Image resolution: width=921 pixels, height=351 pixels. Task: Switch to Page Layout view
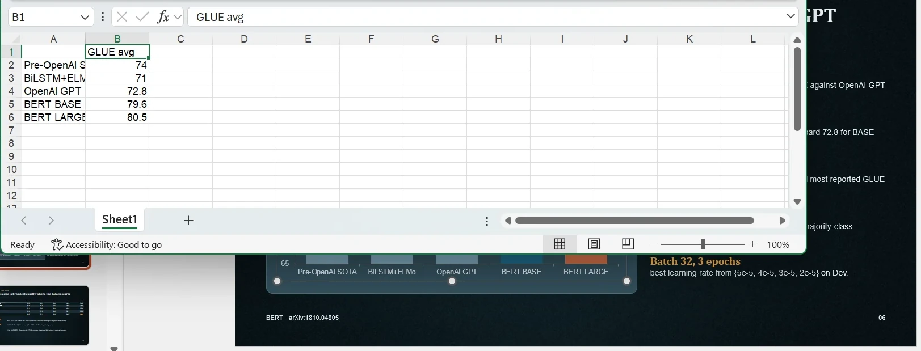pos(594,244)
